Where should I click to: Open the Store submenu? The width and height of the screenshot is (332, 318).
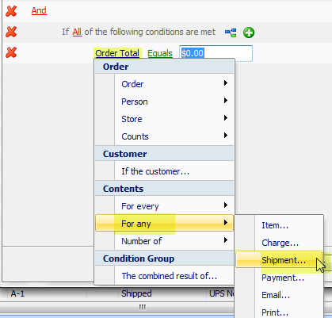[x=165, y=119]
